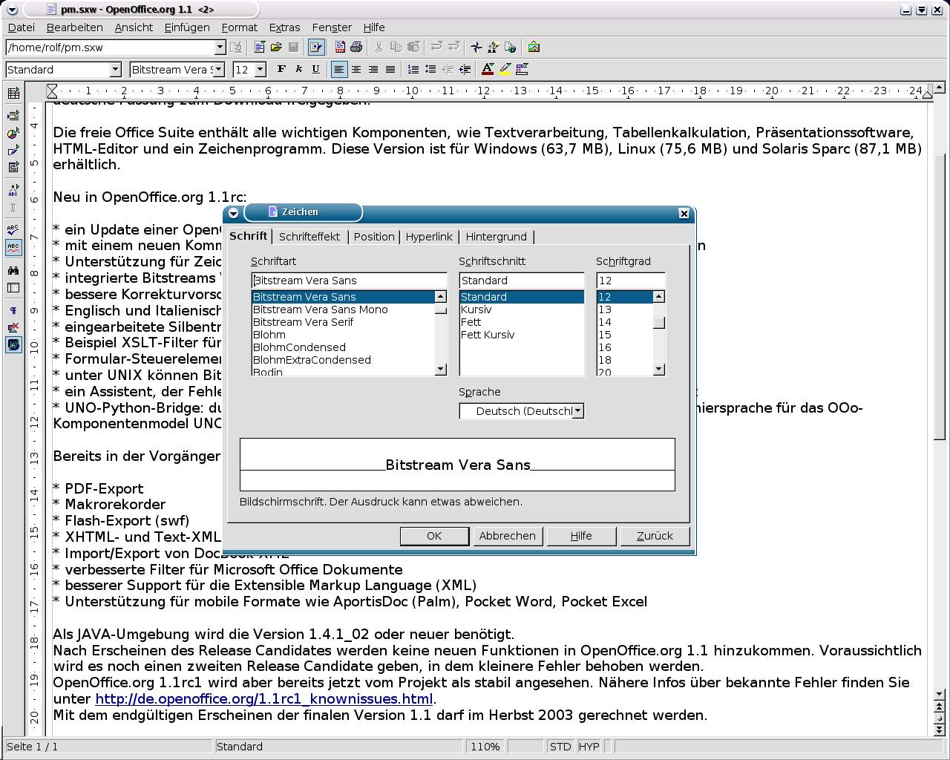Click the font color icon
This screenshot has height=760, width=950.
coord(488,70)
